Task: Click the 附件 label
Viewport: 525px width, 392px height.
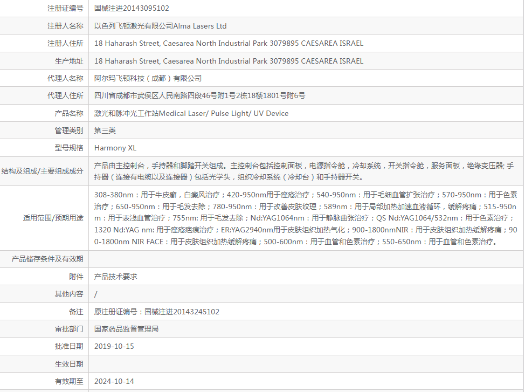Action: 76,277
